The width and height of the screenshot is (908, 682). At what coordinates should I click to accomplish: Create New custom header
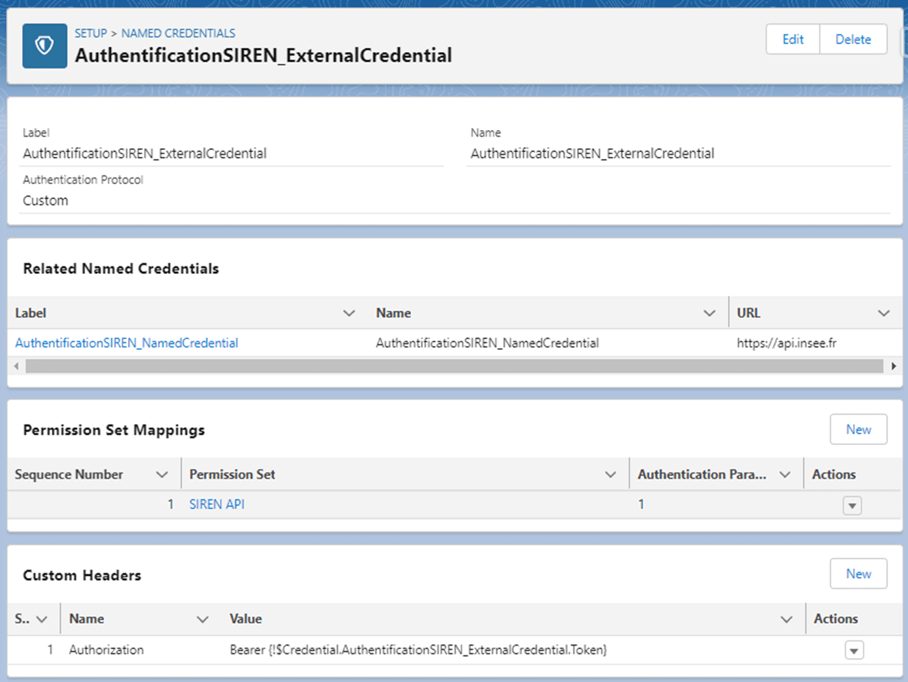858,574
